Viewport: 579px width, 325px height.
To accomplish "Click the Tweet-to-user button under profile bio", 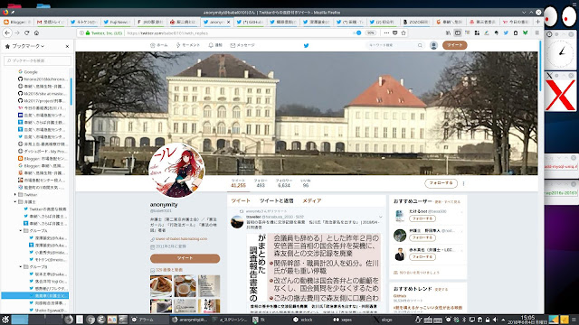I will (x=185, y=258).
